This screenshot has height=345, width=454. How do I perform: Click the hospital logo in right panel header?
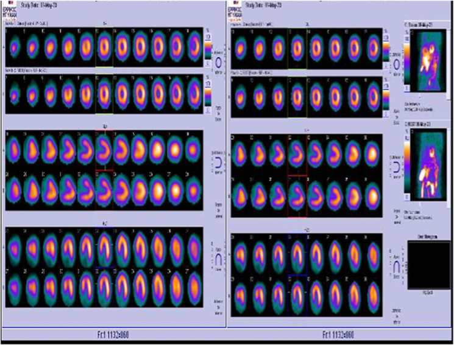235,10
